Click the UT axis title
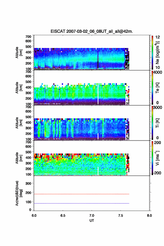This screenshot has height=246, width=164. click(x=92, y=221)
